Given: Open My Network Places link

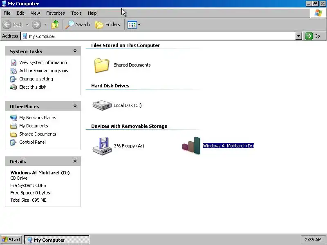Looking at the screenshot, I should click(38, 118).
